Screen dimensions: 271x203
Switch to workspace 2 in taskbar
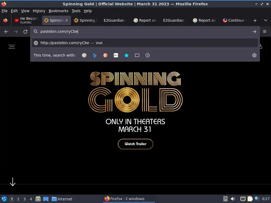(x=18, y=199)
